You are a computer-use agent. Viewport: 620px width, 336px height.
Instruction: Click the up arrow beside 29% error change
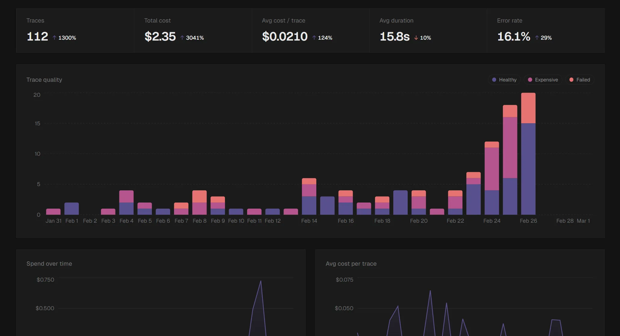click(536, 37)
